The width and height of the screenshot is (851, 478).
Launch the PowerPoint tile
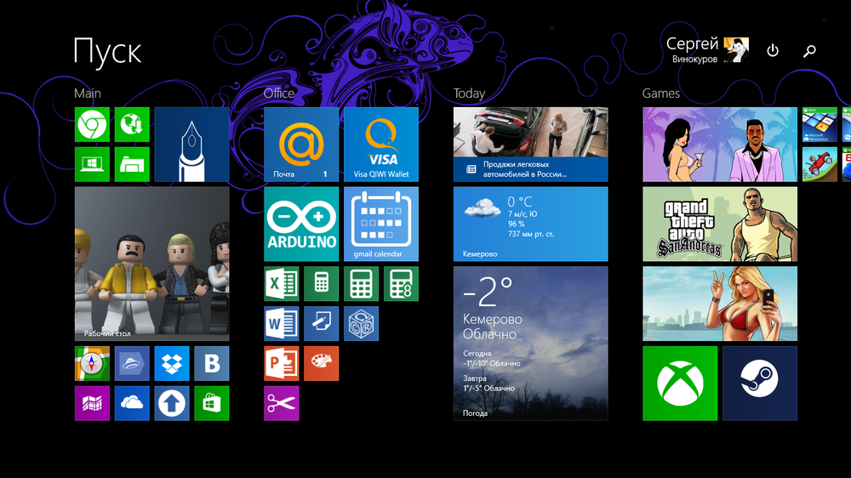[282, 363]
